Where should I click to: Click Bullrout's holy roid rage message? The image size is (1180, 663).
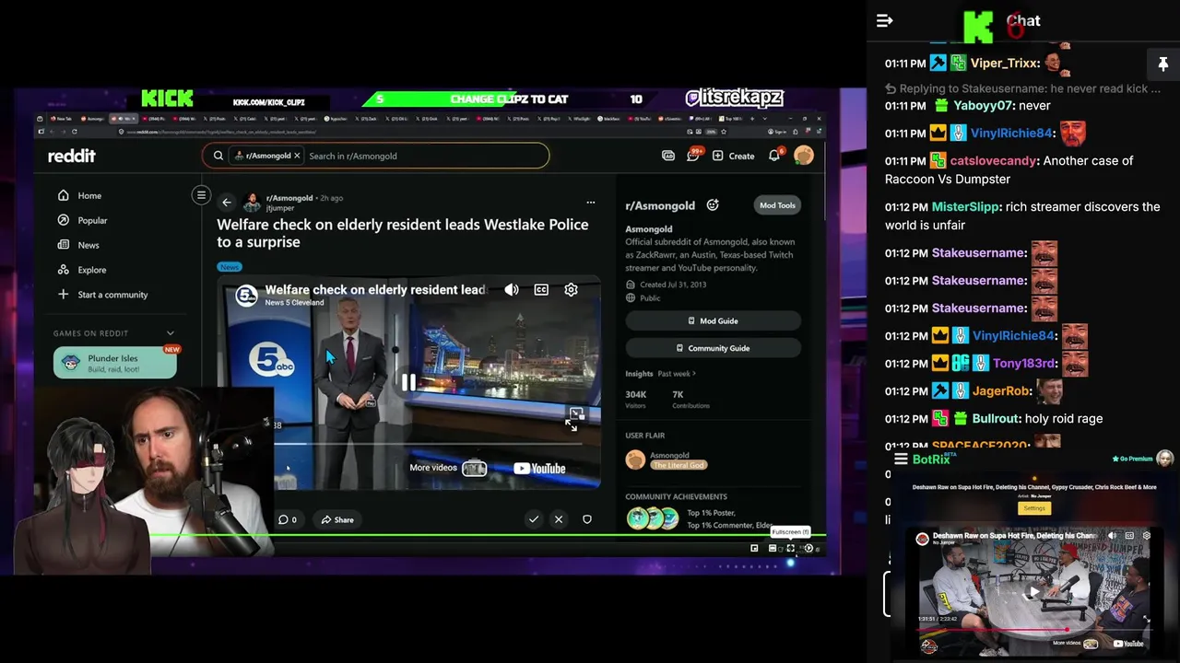1063,418
